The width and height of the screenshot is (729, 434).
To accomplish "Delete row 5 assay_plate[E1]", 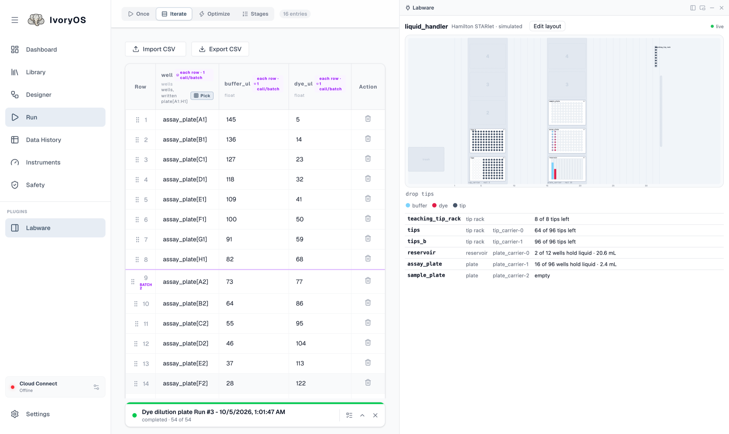I will tap(368, 198).
